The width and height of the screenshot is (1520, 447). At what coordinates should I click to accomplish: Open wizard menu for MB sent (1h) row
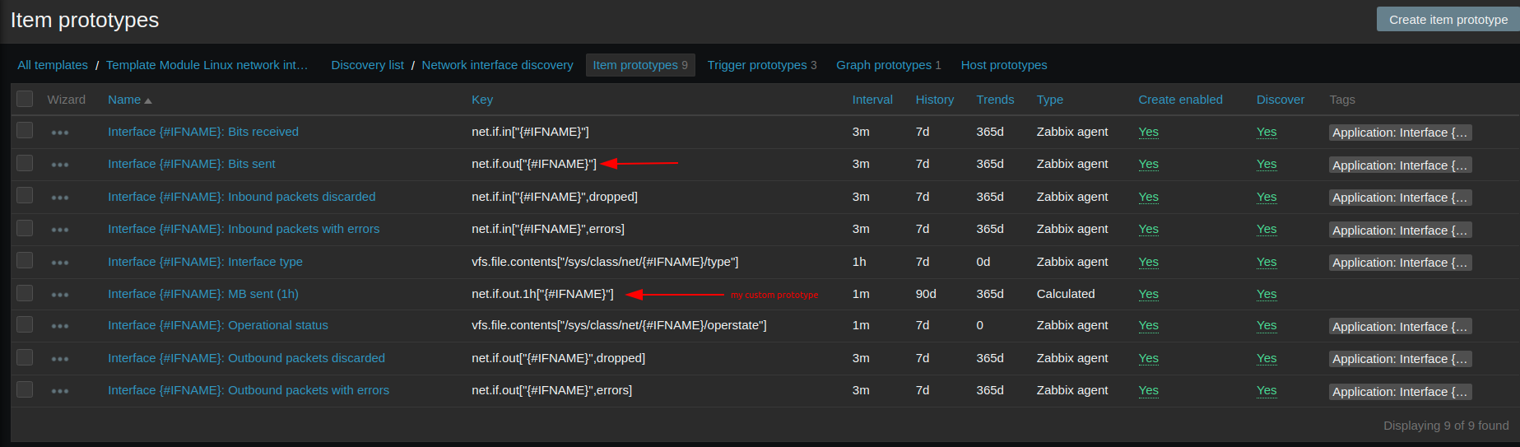coord(60,295)
